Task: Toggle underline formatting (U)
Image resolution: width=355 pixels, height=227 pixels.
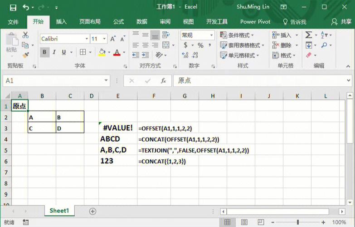Action: [64, 52]
